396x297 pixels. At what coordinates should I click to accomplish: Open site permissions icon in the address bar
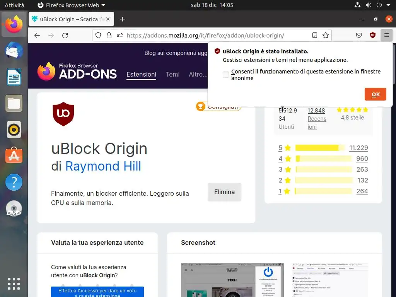[120, 35]
